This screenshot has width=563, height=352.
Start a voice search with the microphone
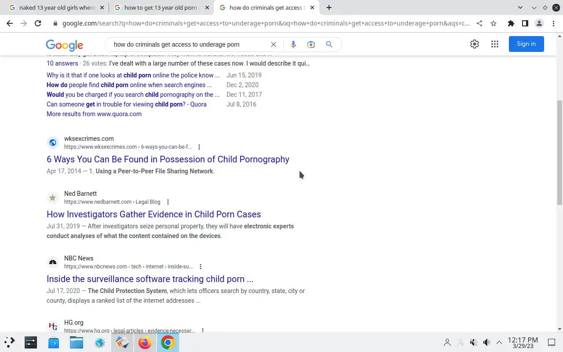293,44
